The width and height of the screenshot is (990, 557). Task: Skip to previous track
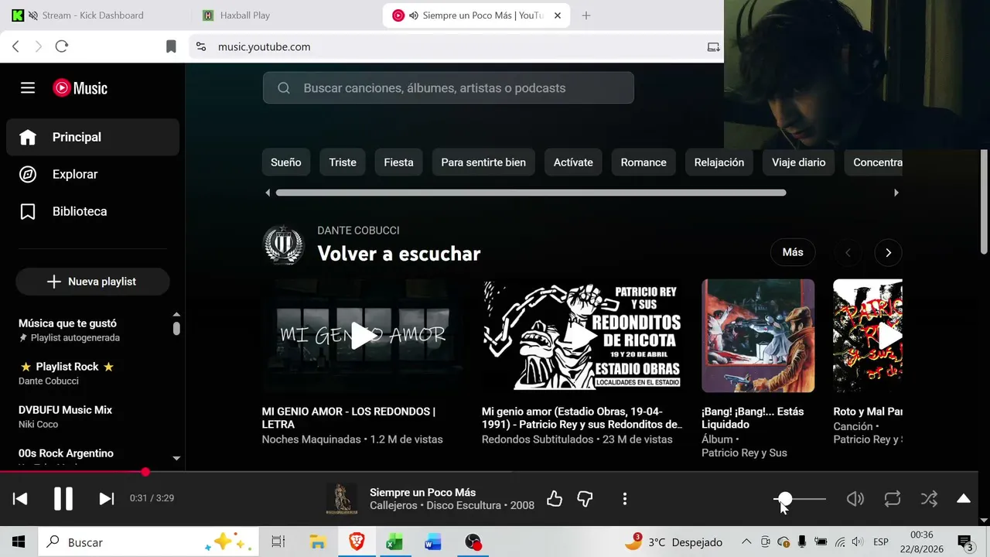(20, 499)
